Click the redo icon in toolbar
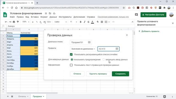176x99 pixels. [x=10, y=22]
